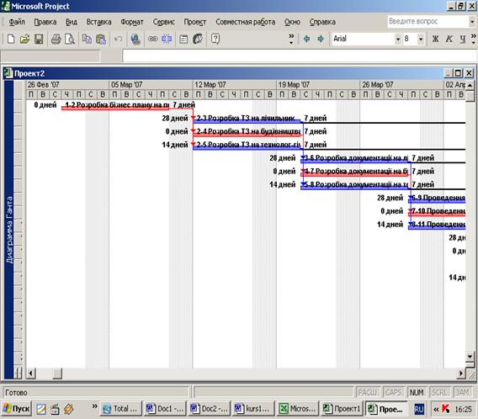Click the Пуск start button
The height and width of the screenshot is (419, 478).
17,409
